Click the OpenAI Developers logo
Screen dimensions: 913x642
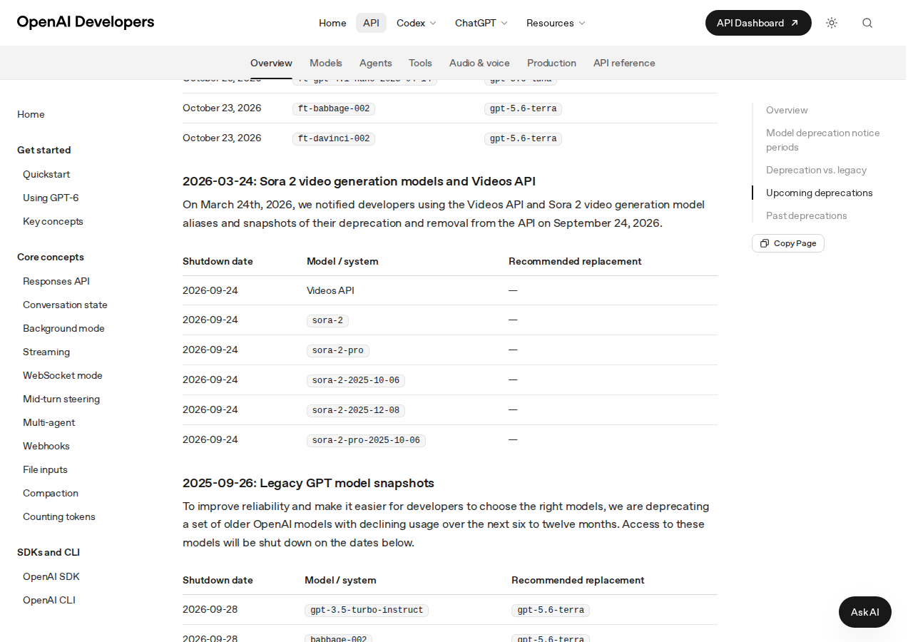86,22
